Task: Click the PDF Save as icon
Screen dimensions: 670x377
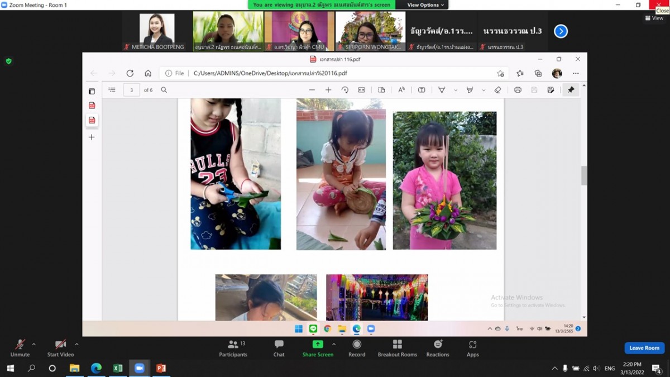Action: 551,90
